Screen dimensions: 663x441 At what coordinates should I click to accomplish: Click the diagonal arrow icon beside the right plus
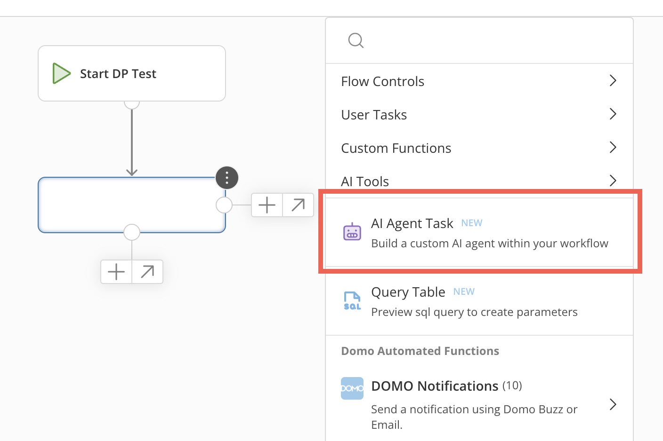(x=298, y=205)
